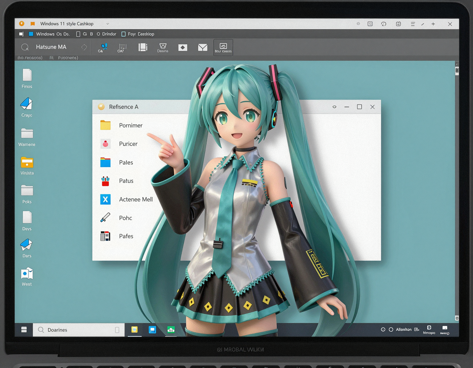Click the panel layout icon left of Desins
The image size is (473, 368).
(143, 47)
